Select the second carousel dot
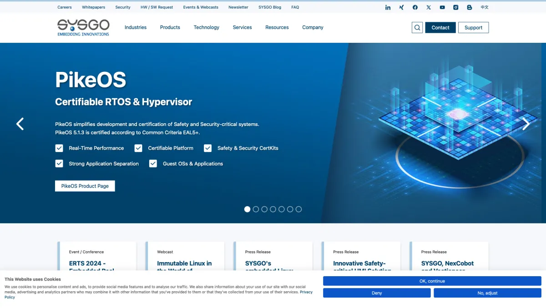Image resolution: width=546 pixels, height=308 pixels. point(256,209)
